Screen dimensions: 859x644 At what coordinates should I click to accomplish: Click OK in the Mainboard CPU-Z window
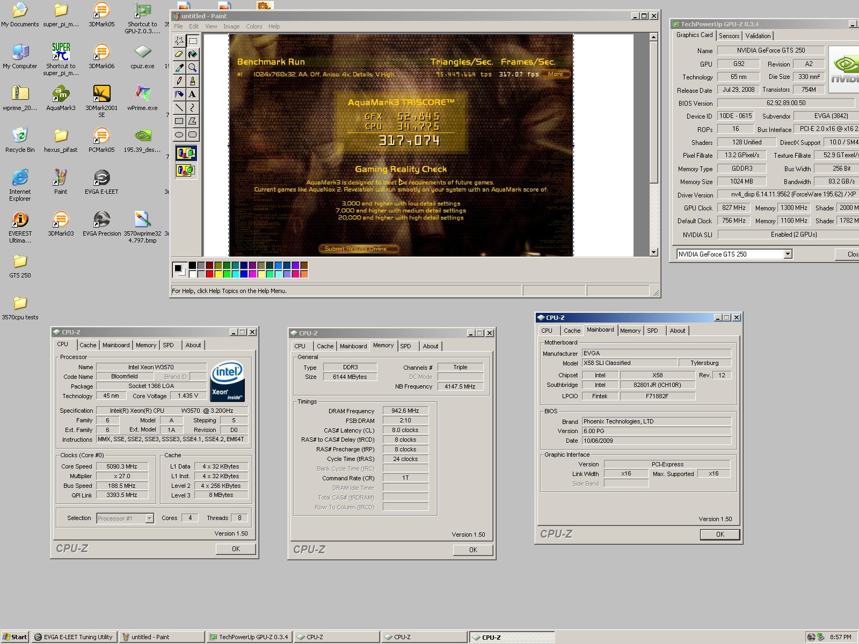(720, 535)
